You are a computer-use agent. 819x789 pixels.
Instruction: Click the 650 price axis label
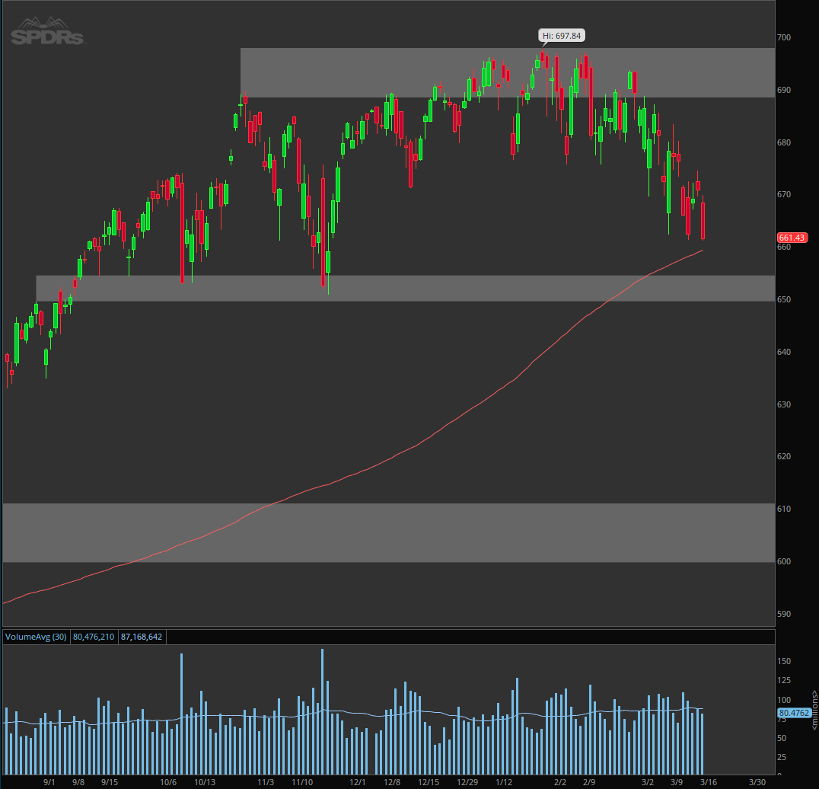pyautogui.click(x=784, y=299)
